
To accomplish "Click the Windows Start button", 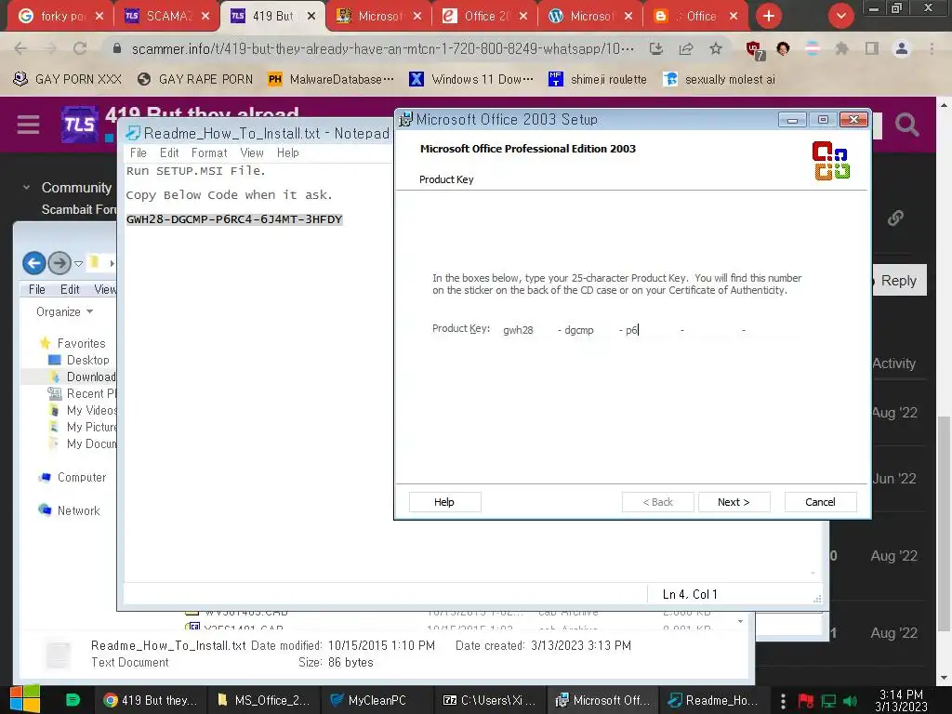I will pyautogui.click(x=25, y=699).
